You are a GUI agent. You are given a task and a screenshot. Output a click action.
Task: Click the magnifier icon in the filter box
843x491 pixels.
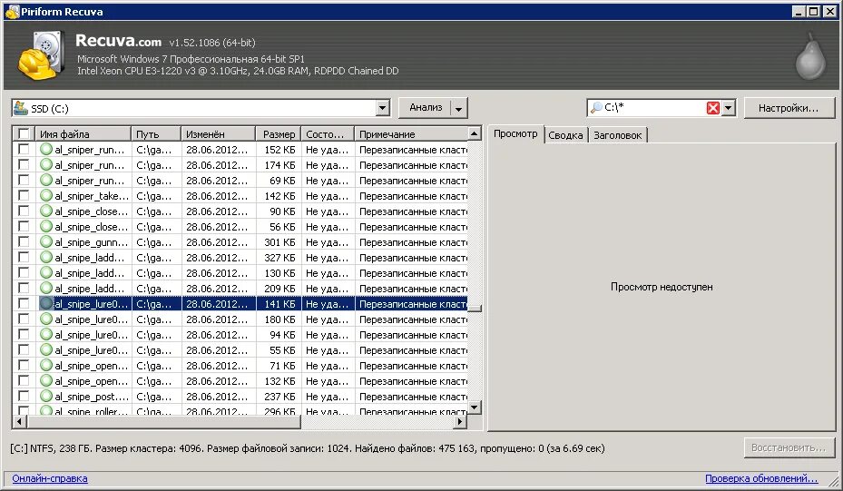click(x=595, y=108)
